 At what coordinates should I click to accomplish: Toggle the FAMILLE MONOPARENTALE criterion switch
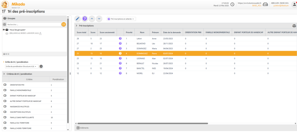[5, 90]
